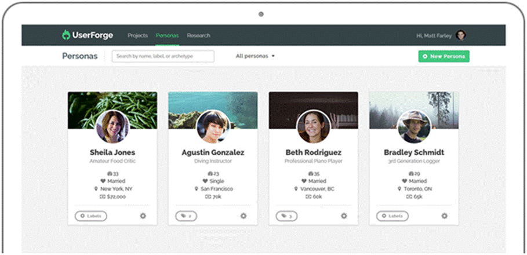Open the Research tab
The height and width of the screenshot is (255, 527).
pyautogui.click(x=198, y=35)
